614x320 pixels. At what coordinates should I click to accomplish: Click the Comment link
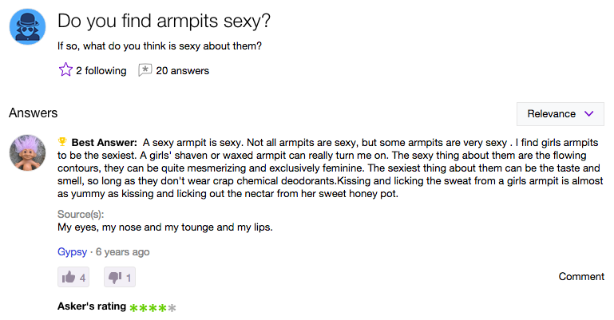pos(581,277)
